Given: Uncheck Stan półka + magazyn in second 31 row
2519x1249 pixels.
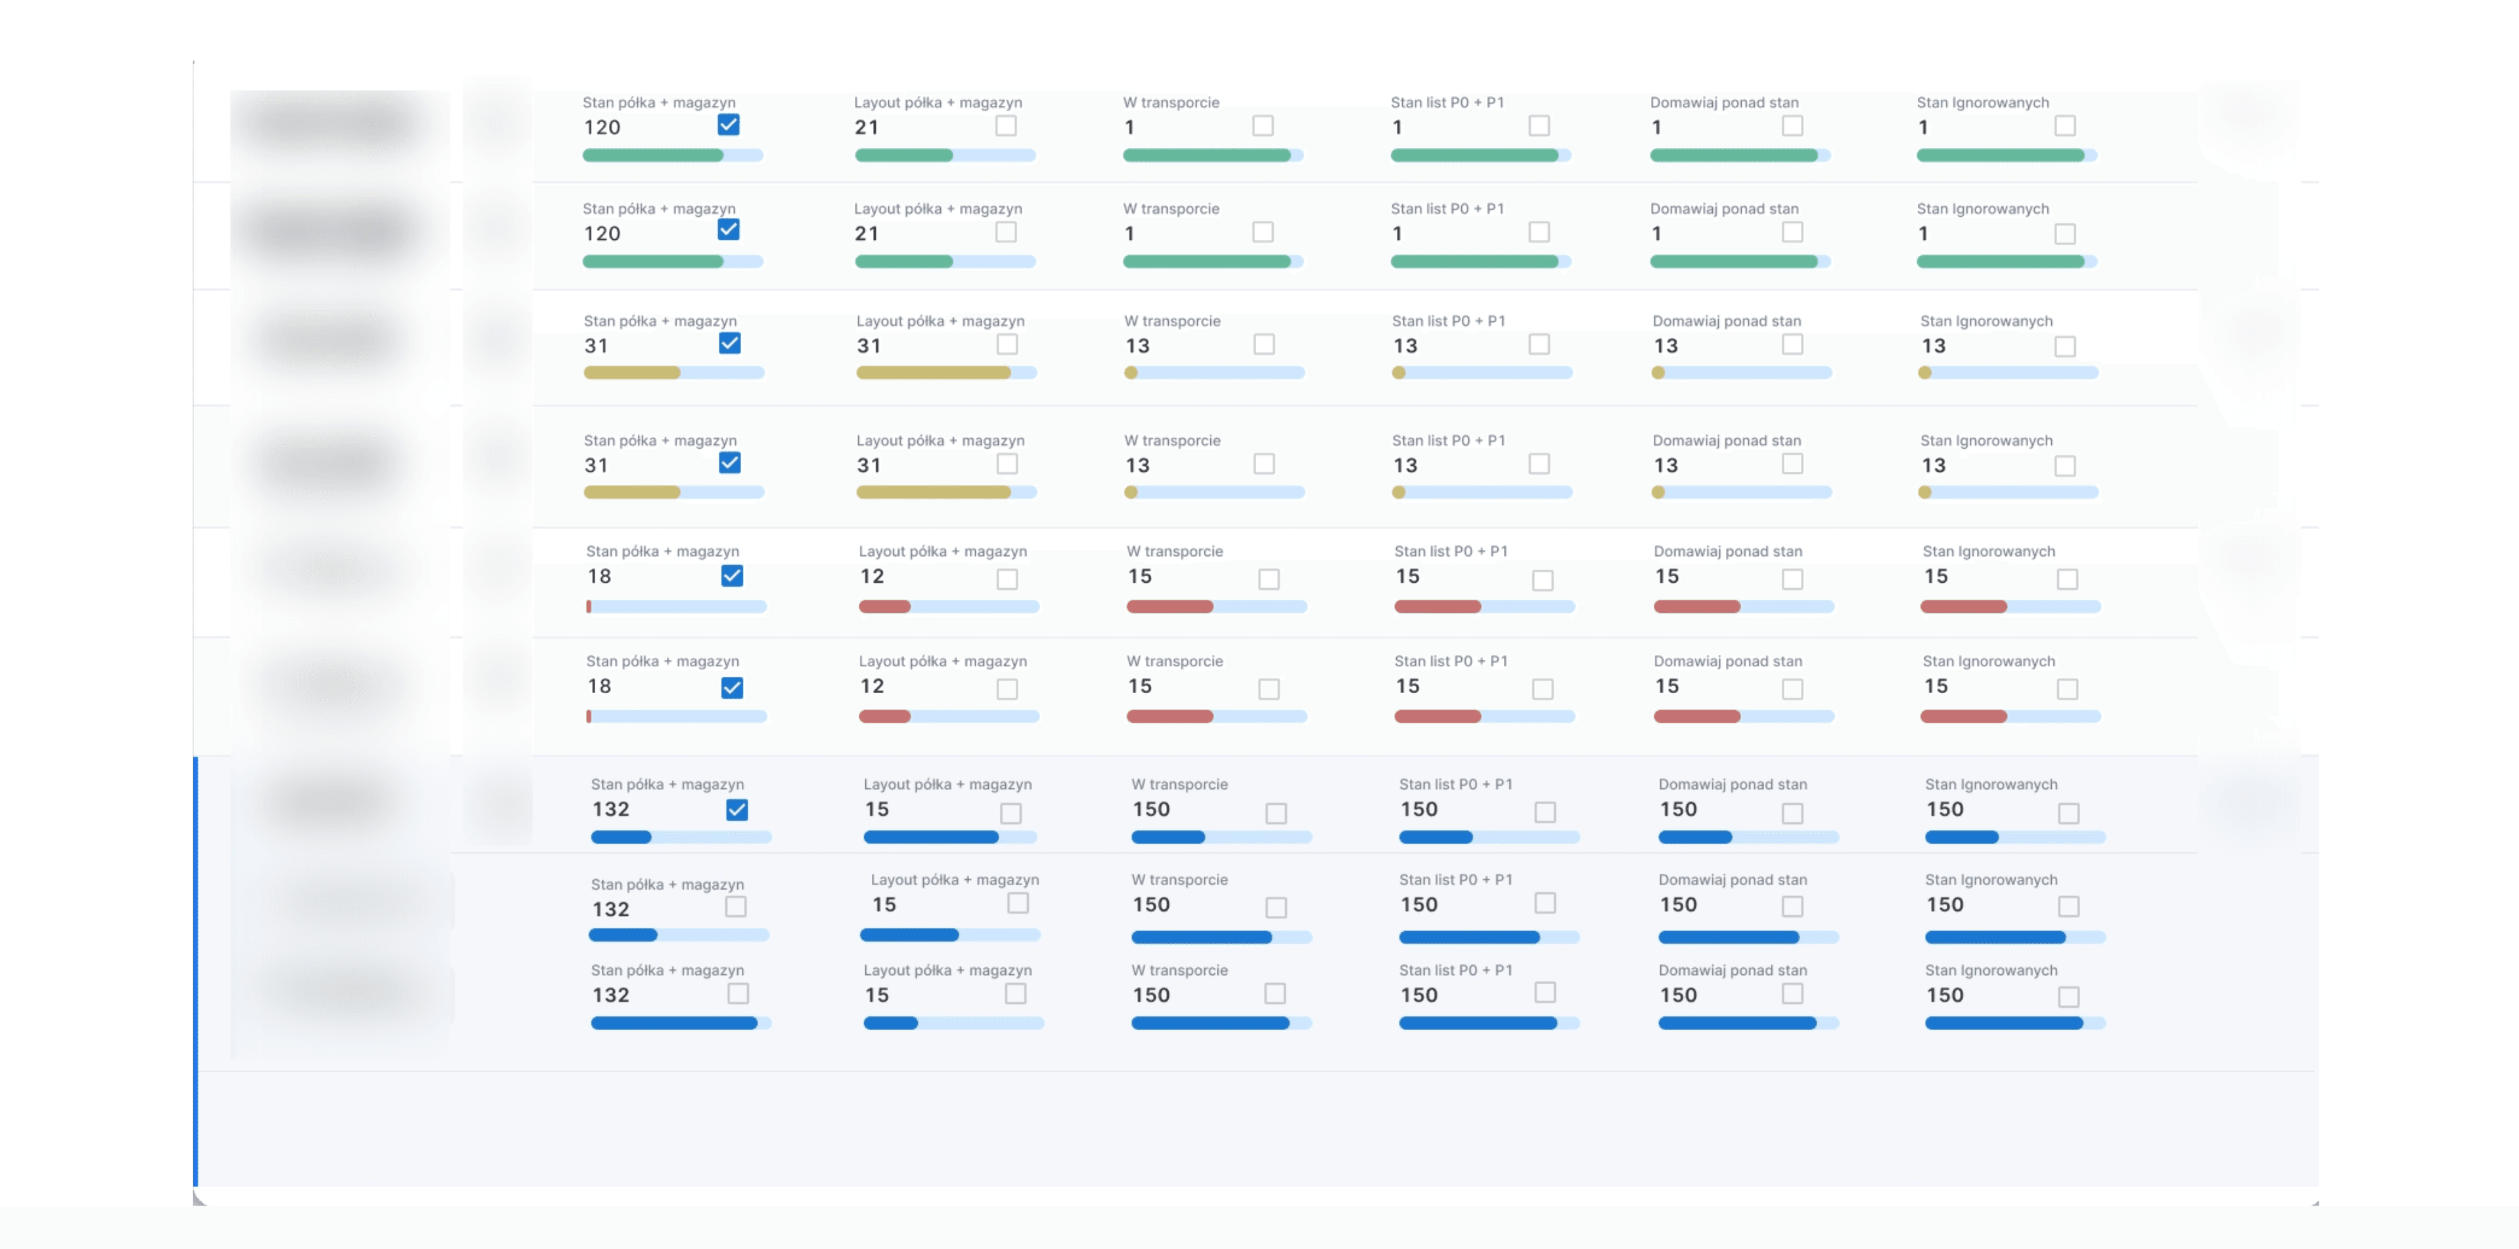Looking at the screenshot, I should [x=729, y=463].
